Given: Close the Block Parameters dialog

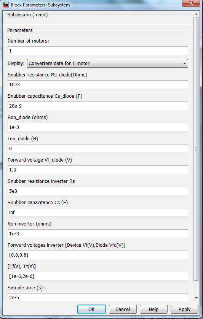Looking at the screenshot, I should click(x=191, y=3).
